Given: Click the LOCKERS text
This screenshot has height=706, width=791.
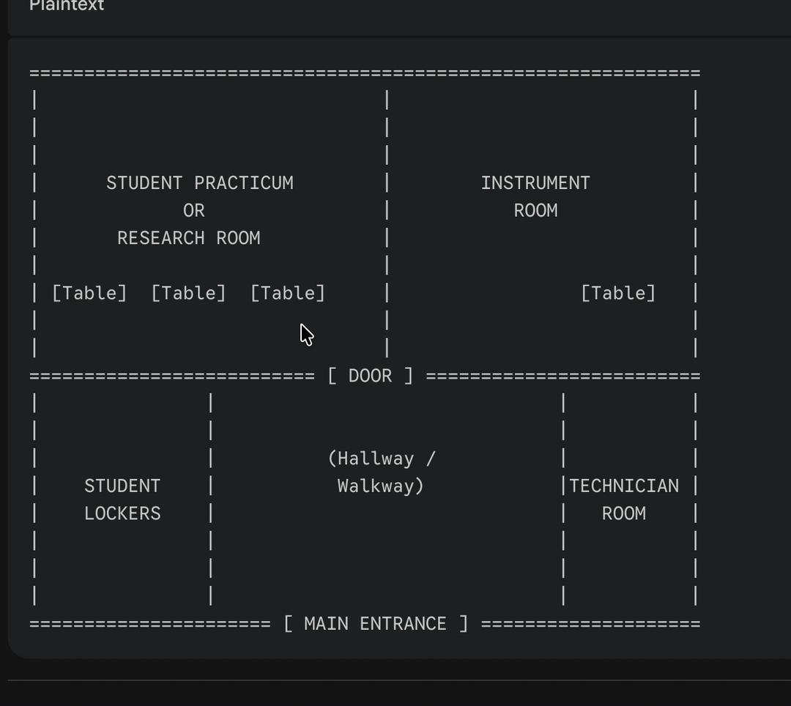Looking at the screenshot, I should click(x=122, y=513).
